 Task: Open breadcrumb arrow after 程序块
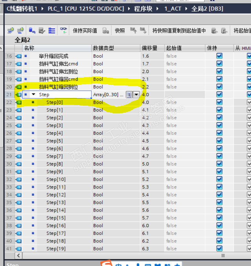tap(157, 9)
